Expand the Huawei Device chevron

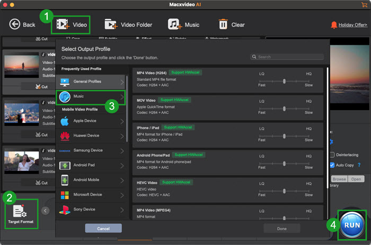[122, 136]
